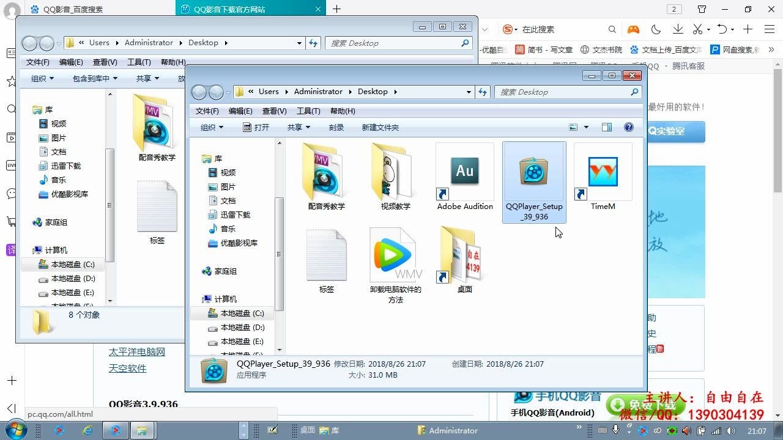The image size is (783, 440).
Task: Click Back arrow in front Explorer window
Action: pyautogui.click(x=199, y=92)
